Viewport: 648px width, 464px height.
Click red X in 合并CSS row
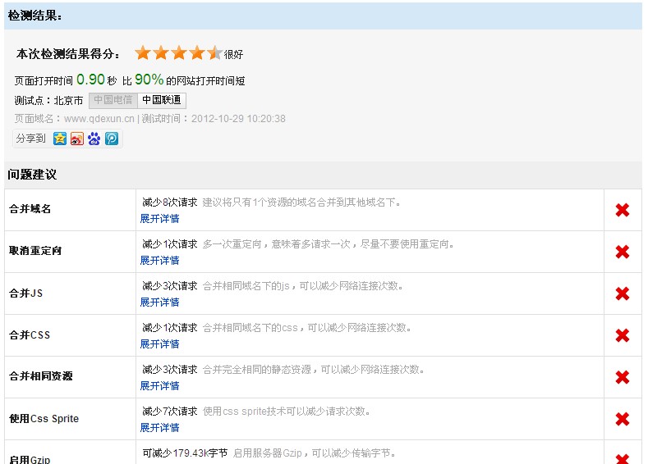[x=622, y=335]
